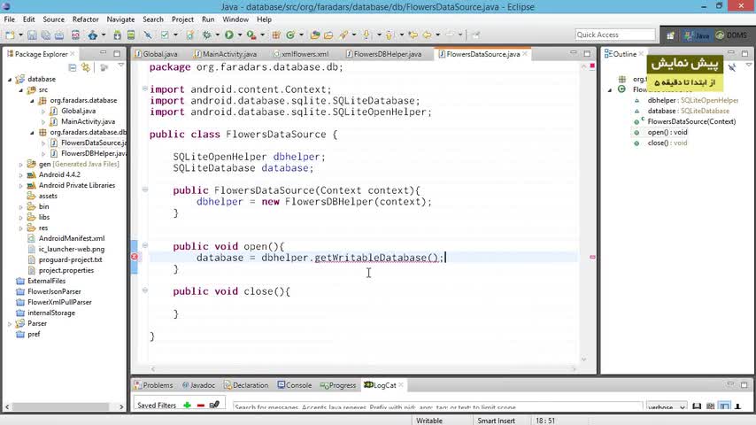
Task: Toggle LogCat Scroll Lock button
Action: coord(737,406)
